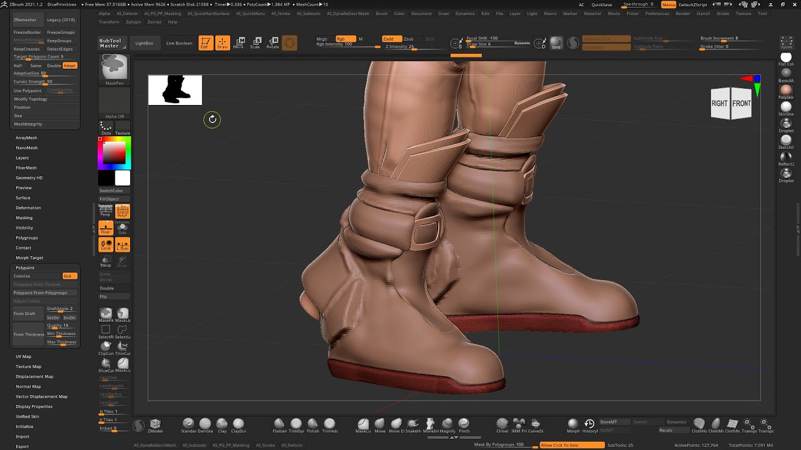This screenshot has width=801, height=450.
Task: Switch to the Rotate transform tool
Action: [x=273, y=42]
